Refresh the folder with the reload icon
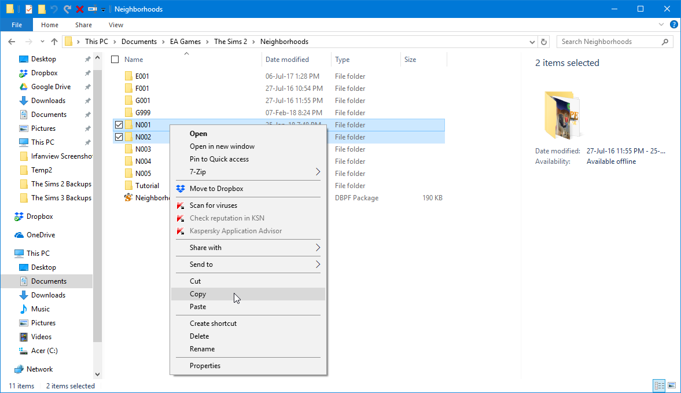681x393 pixels. pyautogui.click(x=543, y=42)
